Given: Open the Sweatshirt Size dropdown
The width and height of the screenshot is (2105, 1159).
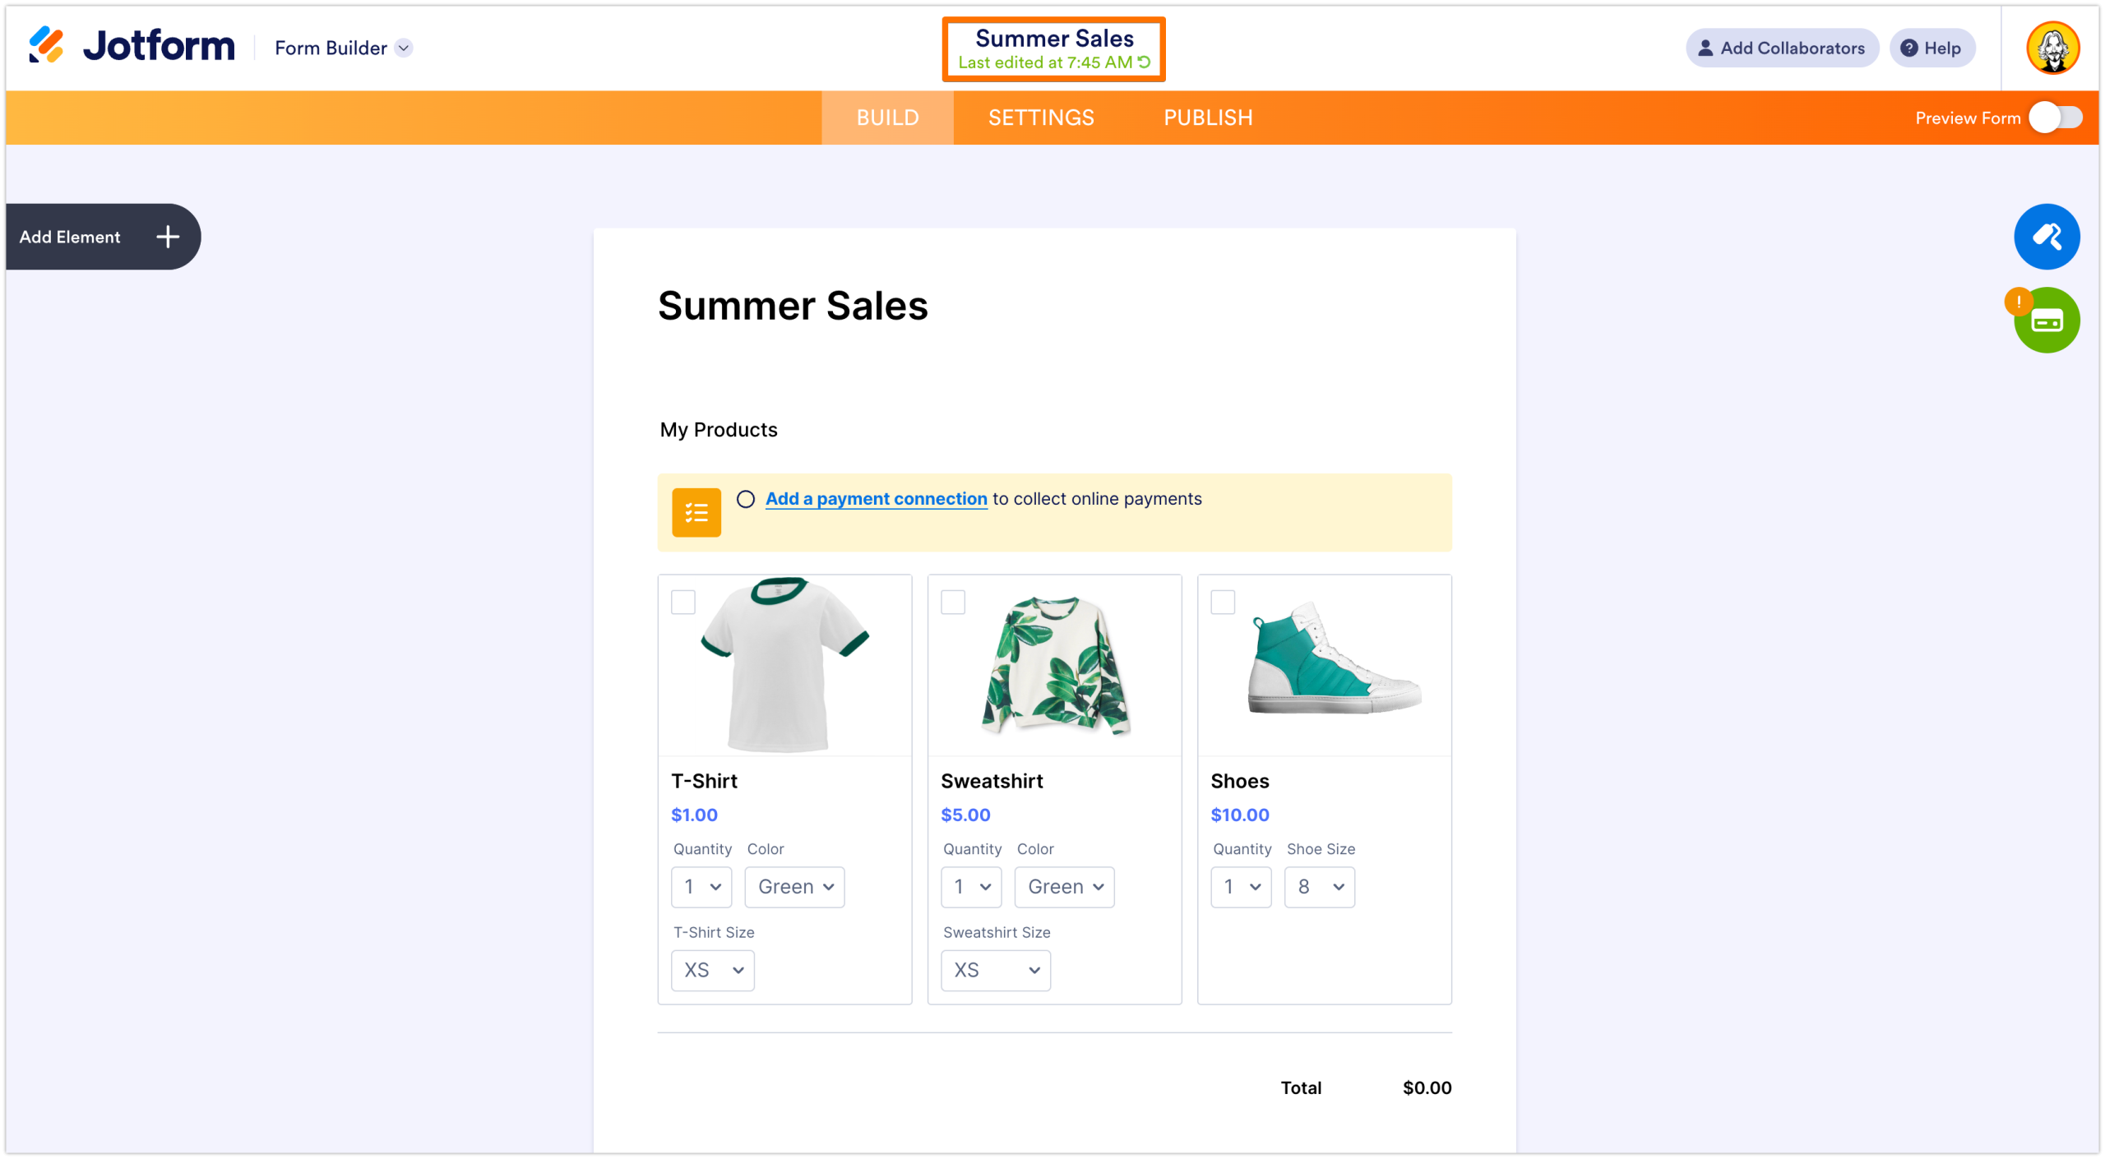Looking at the screenshot, I should coord(995,970).
